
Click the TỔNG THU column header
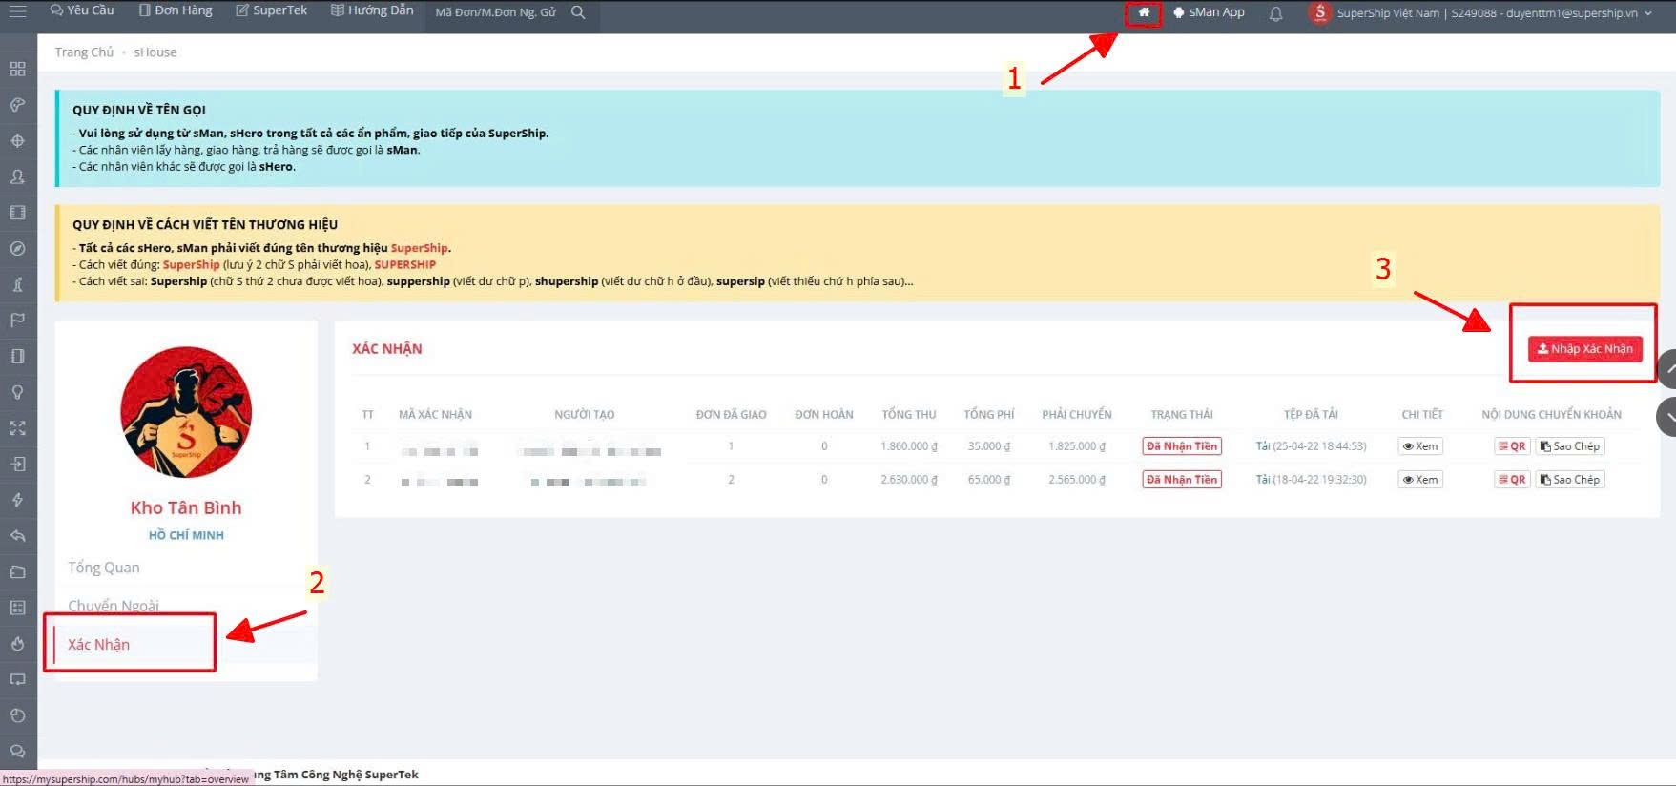point(909,415)
